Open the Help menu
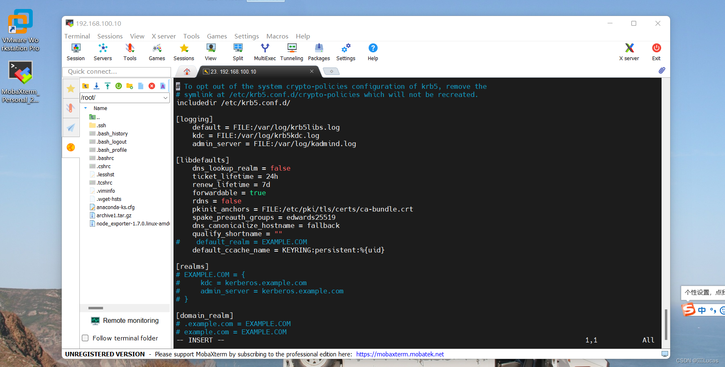This screenshot has width=725, height=367. point(303,36)
